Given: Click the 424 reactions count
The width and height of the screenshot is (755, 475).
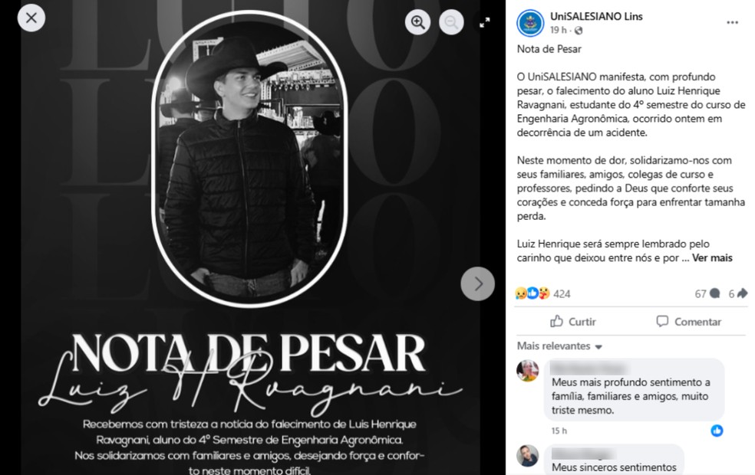Looking at the screenshot, I should click(562, 293).
